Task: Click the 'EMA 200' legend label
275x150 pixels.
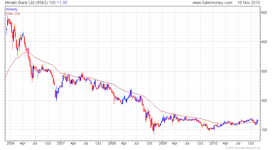Action: coord(13,13)
